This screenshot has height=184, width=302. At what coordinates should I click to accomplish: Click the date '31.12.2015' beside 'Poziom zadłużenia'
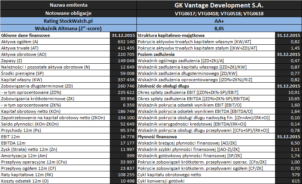coord(289,54)
